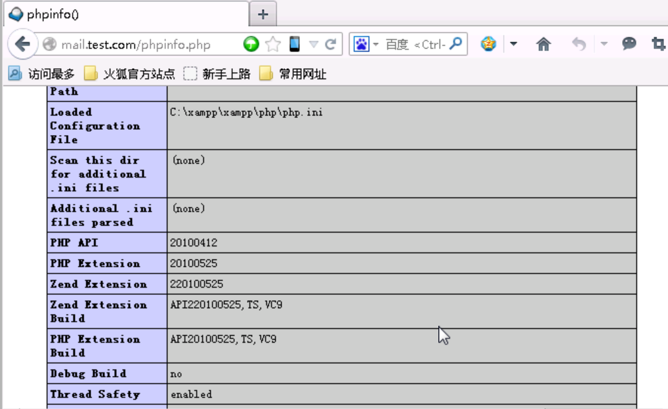The width and height of the screenshot is (668, 409).
Task: Click Additional .ini files parsed label
Action: pyautogui.click(x=101, y=216)
